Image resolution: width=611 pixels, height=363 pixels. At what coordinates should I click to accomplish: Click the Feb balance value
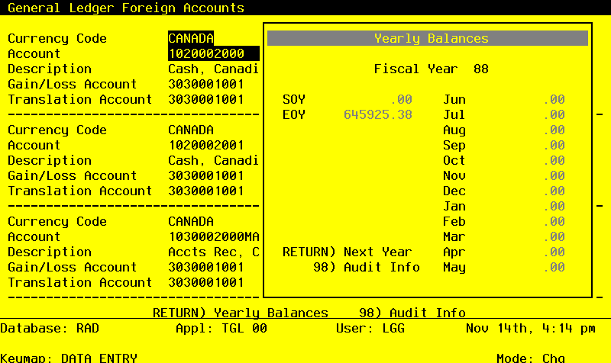tap(554, 221)
